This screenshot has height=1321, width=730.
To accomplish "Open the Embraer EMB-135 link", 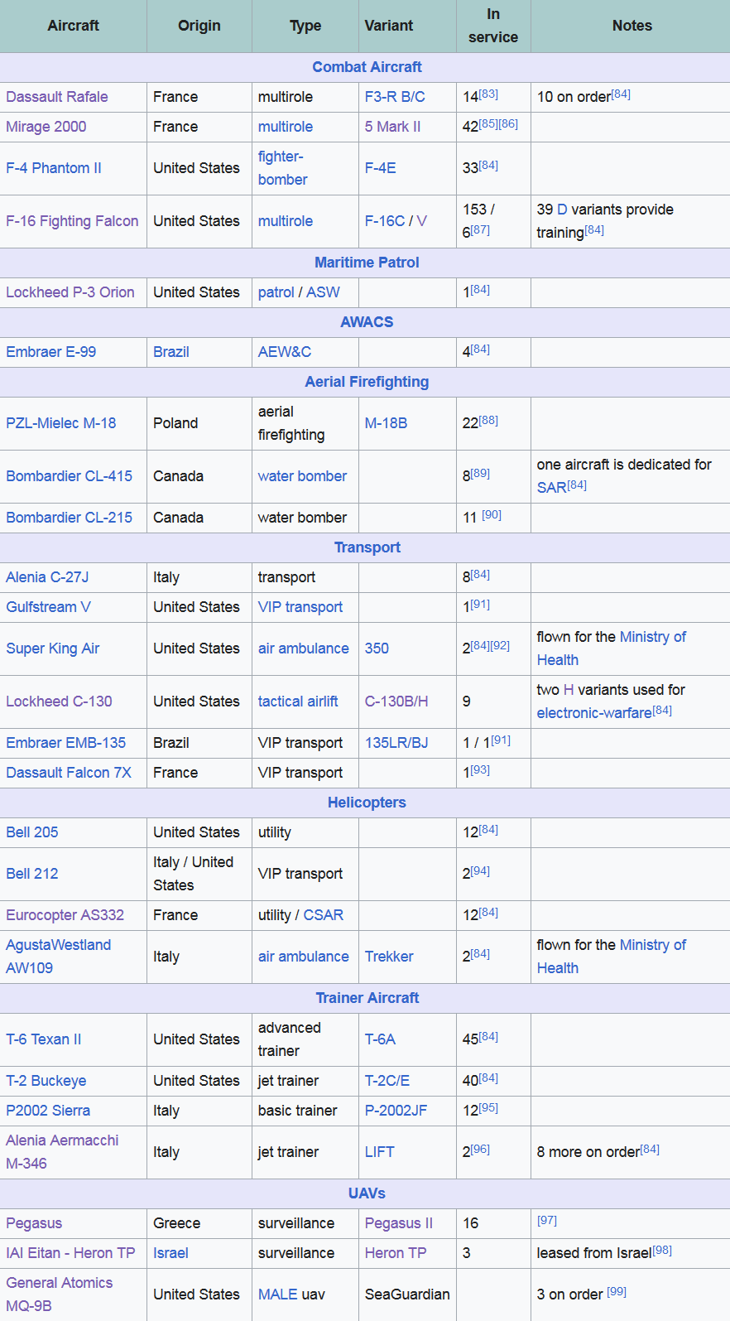I will [x=66, y=743].
